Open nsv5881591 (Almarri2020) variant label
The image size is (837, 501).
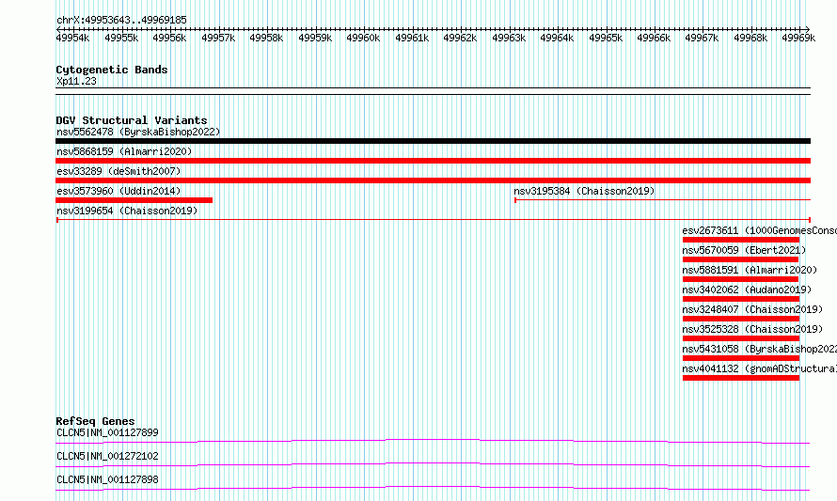tap(750, 270)
